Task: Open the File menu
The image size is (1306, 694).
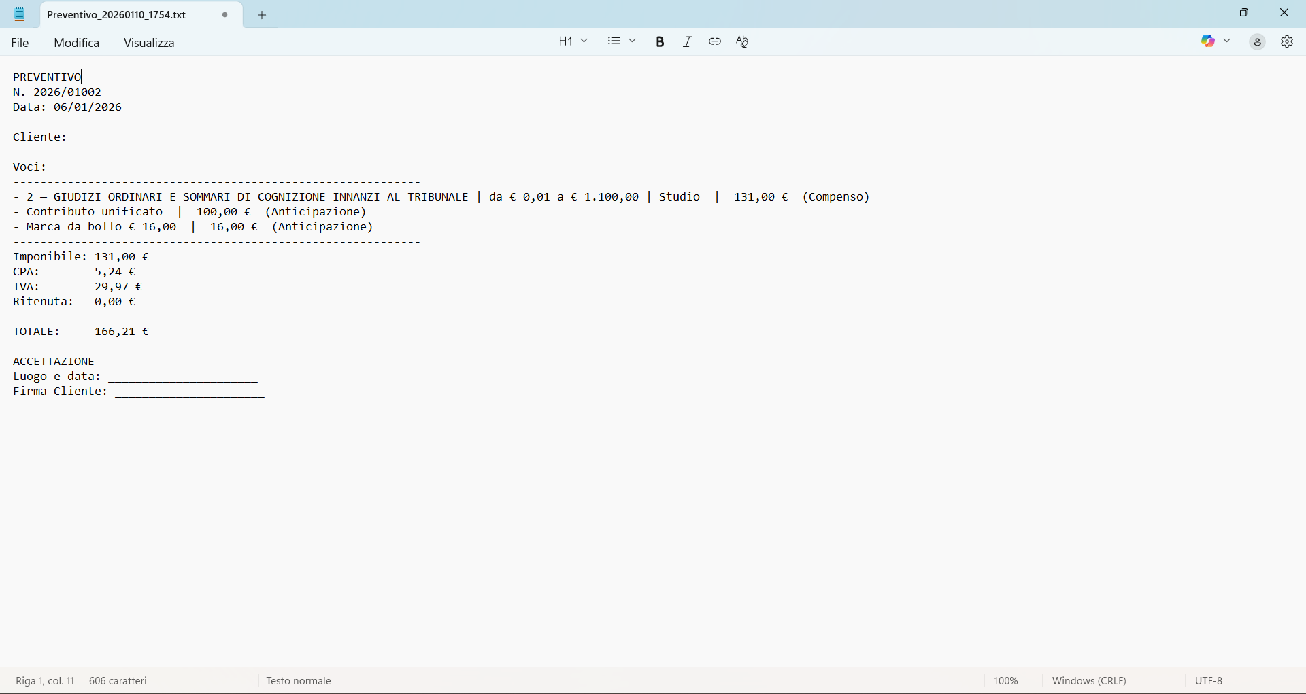Action: (20, 43)
